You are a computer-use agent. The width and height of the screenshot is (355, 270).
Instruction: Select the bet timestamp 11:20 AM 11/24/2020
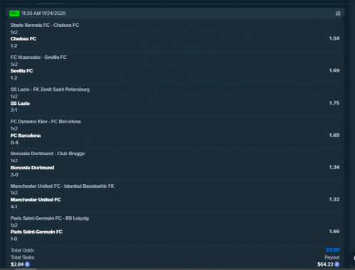[x=44, y=13]
